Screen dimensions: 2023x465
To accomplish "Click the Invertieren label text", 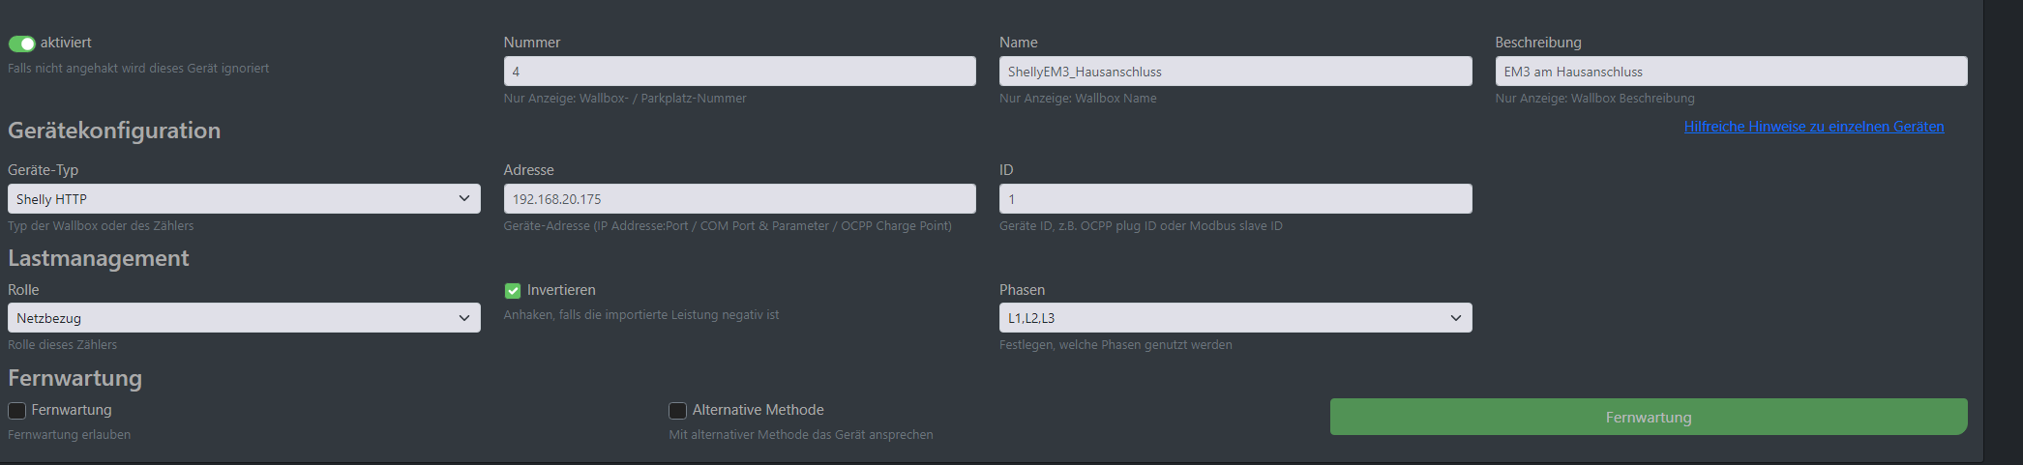I will click(x=561, y=290).
